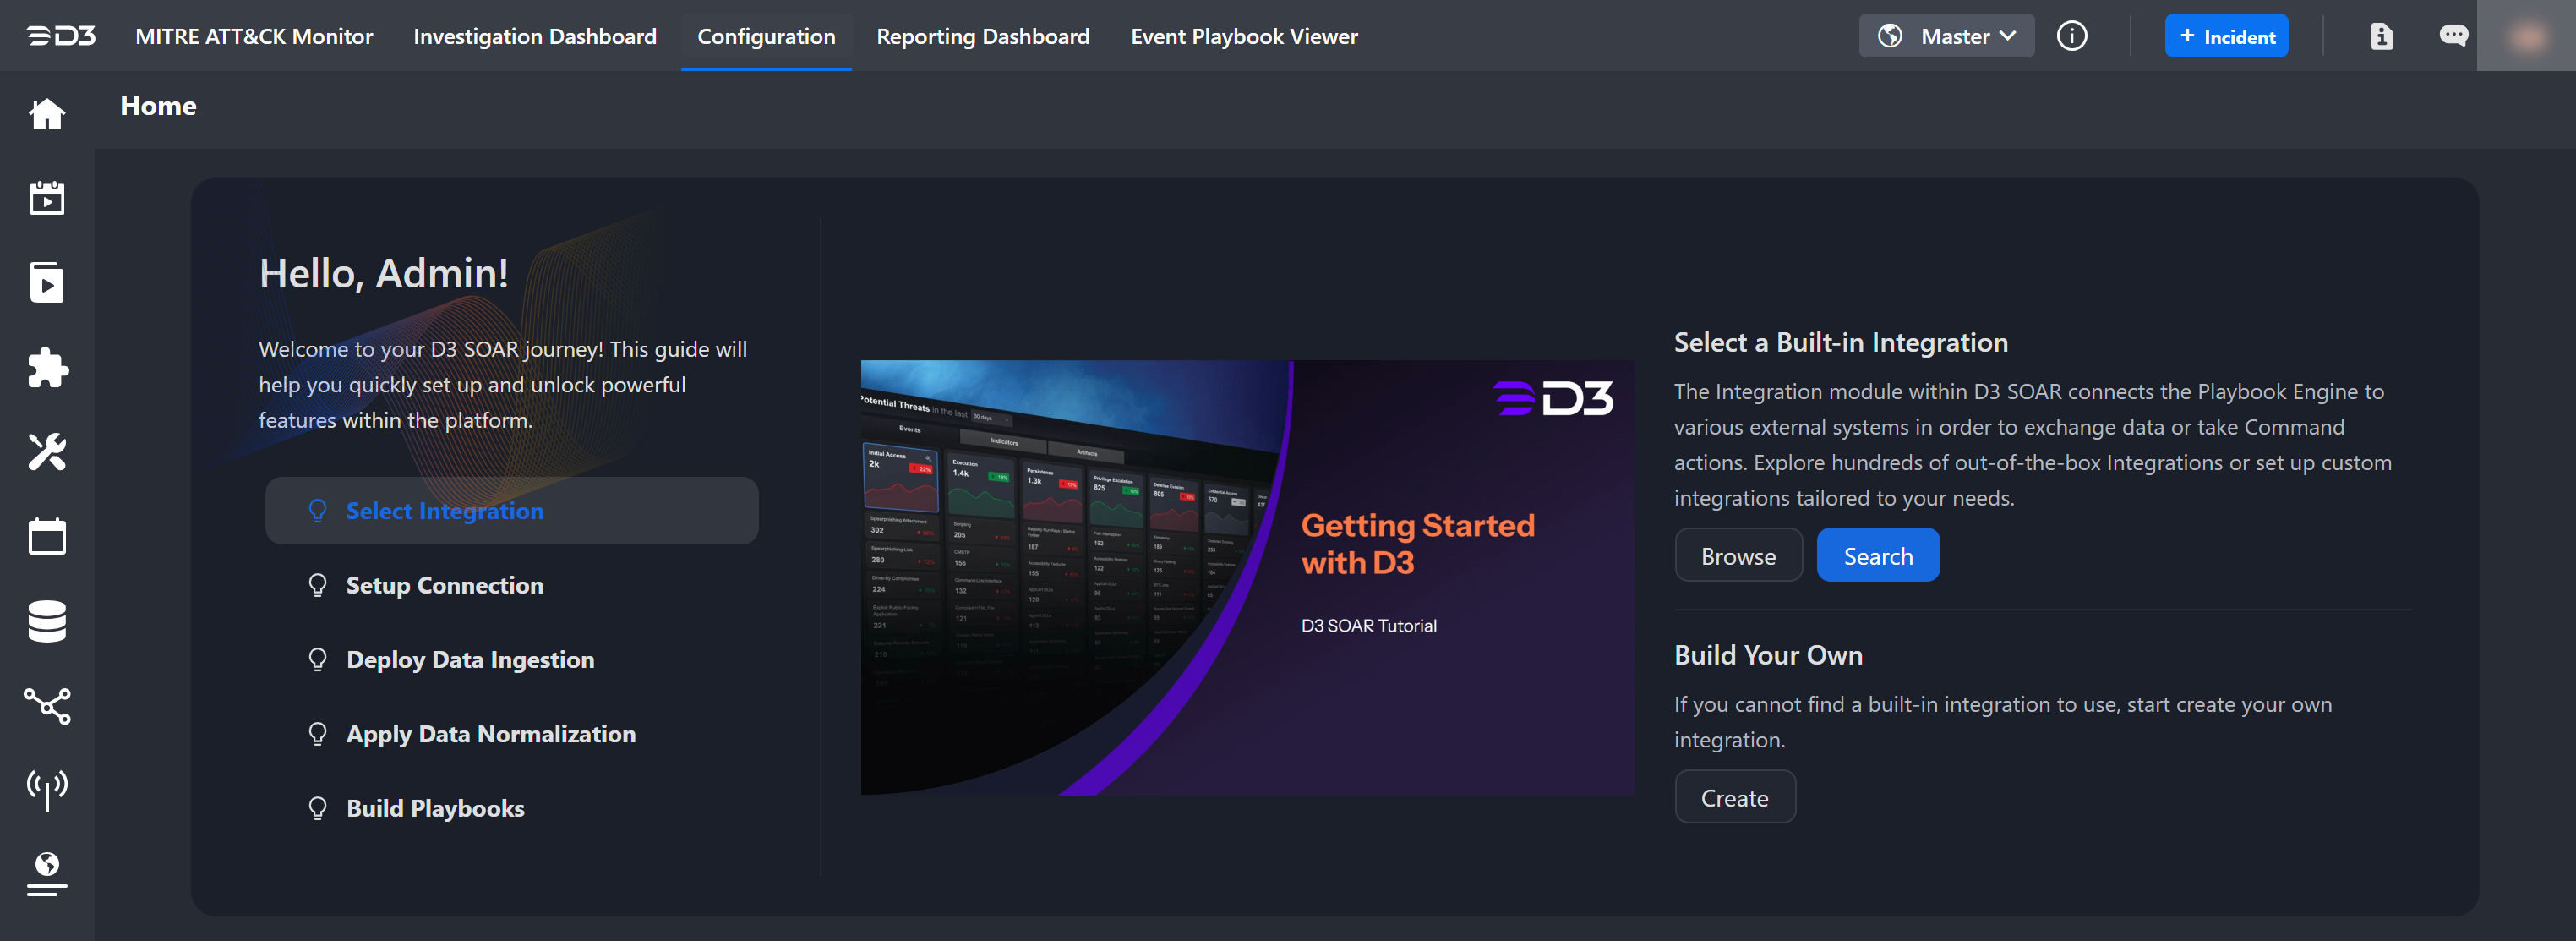Click the info circle icon near Master
The image size is (2576, 941).
[x=2071, y=36]
